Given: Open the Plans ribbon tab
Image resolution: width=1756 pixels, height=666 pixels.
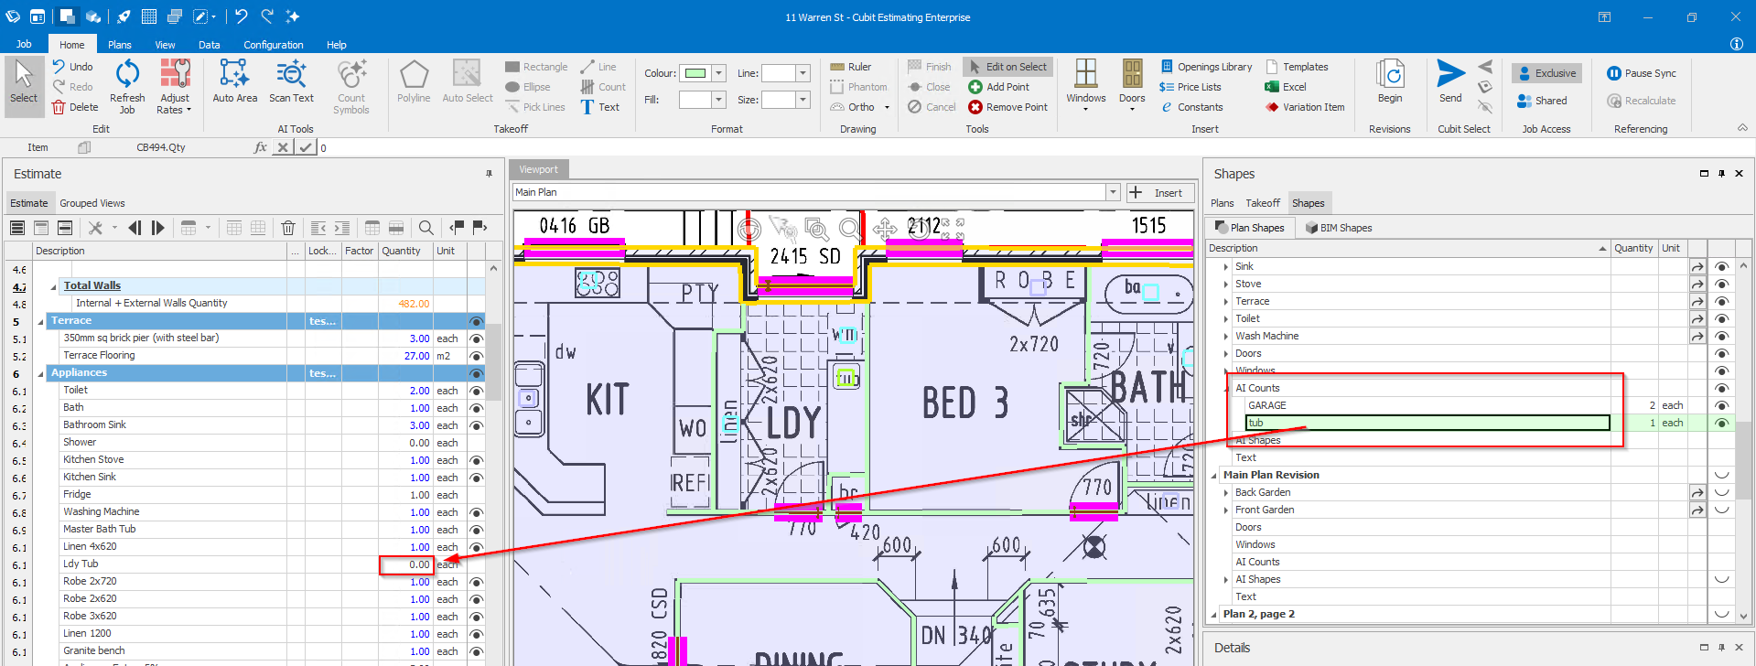Looking at the screenshot, I should 120,45.
